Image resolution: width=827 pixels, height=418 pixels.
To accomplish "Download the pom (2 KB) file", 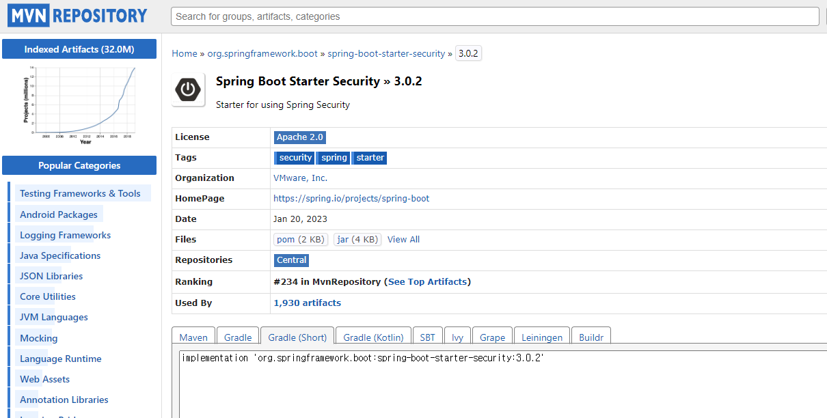I will [x=301, y=240].
